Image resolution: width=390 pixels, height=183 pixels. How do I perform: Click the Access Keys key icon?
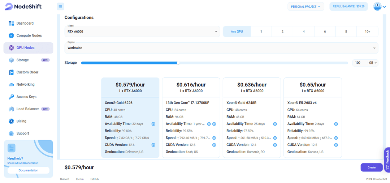[11, 97]
